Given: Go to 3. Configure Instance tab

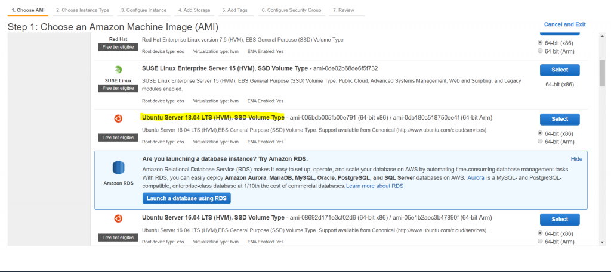Looking at the screenshot, I should point(143,11).
